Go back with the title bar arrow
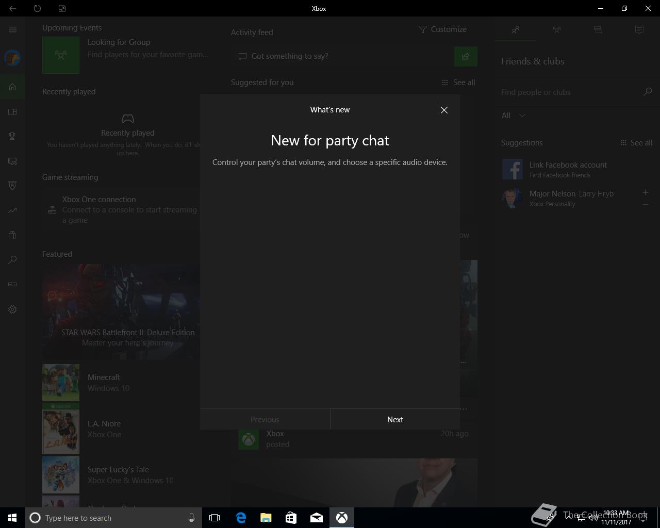This screenshot has height=528, width=660. [12, 8]
